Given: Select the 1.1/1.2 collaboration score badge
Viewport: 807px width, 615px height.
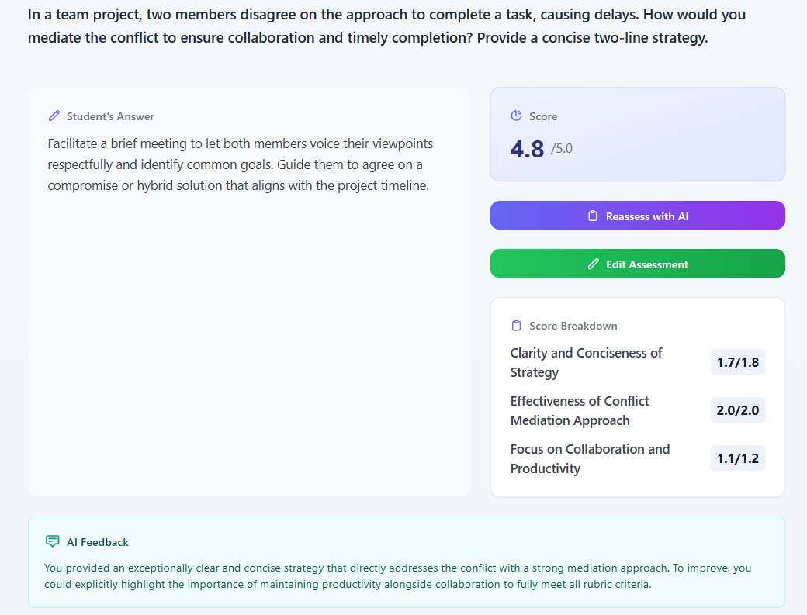Looking at the screenshot, I should click(737, 458).
